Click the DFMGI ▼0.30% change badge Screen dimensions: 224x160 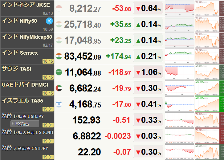148,88
